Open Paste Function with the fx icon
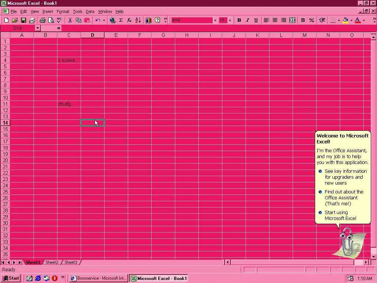 point(129,20)
